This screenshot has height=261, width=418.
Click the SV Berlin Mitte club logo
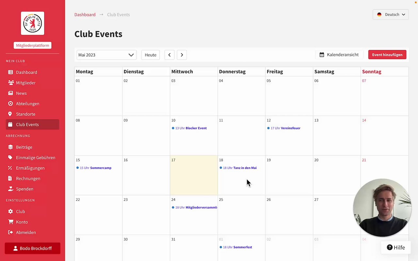(33, 23)
